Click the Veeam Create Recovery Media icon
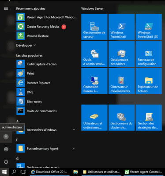Viewport: 165px width, 176px height. click(x=21, y=26)
